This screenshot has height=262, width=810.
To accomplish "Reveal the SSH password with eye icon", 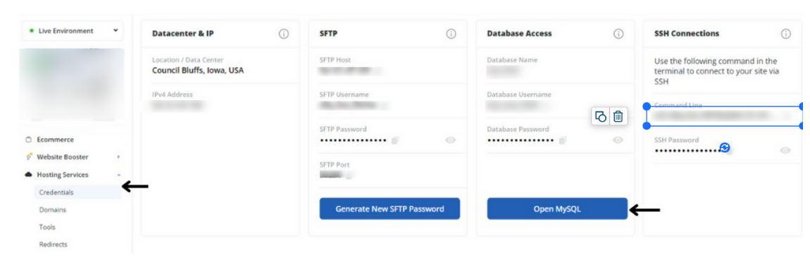I will (x=785, y=151).
